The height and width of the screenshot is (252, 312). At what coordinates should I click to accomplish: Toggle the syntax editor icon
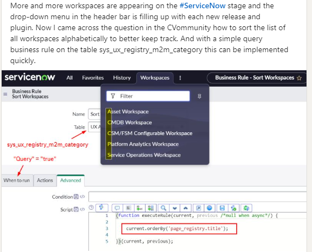[x=102, y=208]
